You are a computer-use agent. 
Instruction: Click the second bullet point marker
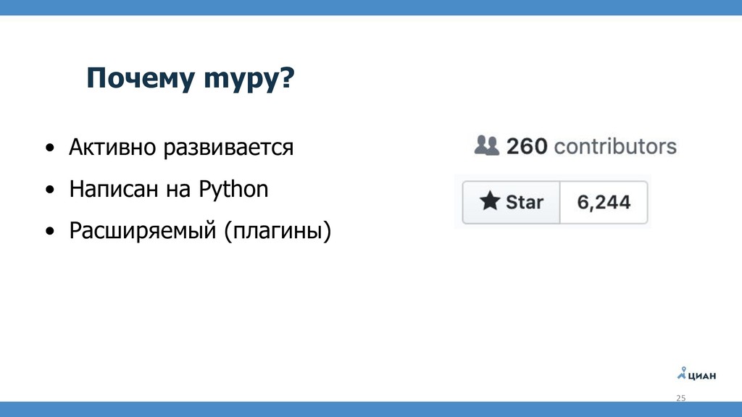[x=50, y=190]
